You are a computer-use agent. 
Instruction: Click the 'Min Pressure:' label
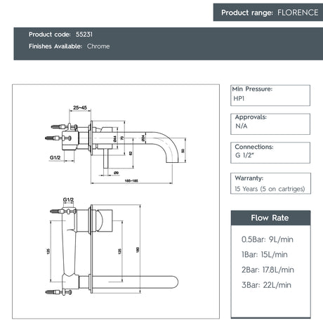(x=252, y=89)
